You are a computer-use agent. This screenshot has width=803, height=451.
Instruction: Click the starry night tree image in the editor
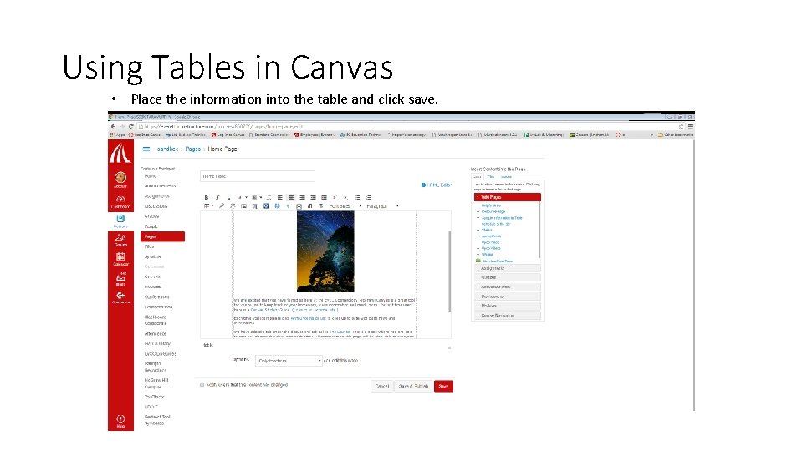coord(325,251)
